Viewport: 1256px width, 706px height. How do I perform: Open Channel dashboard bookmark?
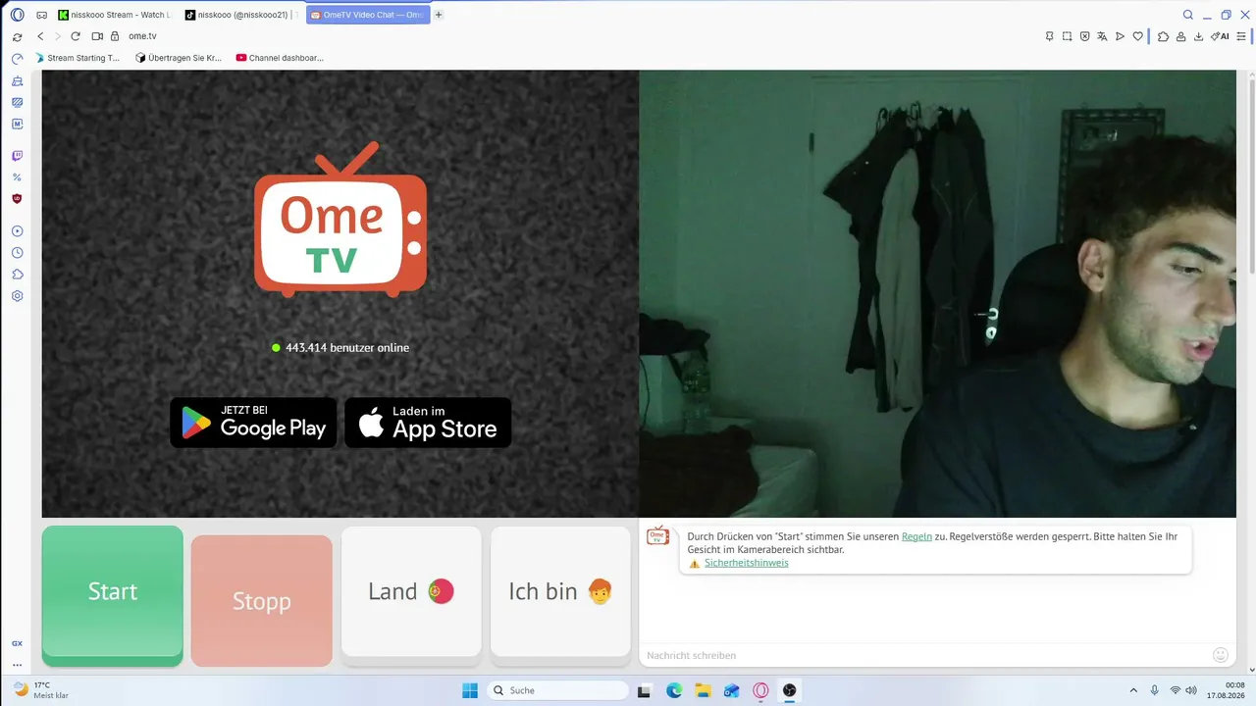click(280, 58)
